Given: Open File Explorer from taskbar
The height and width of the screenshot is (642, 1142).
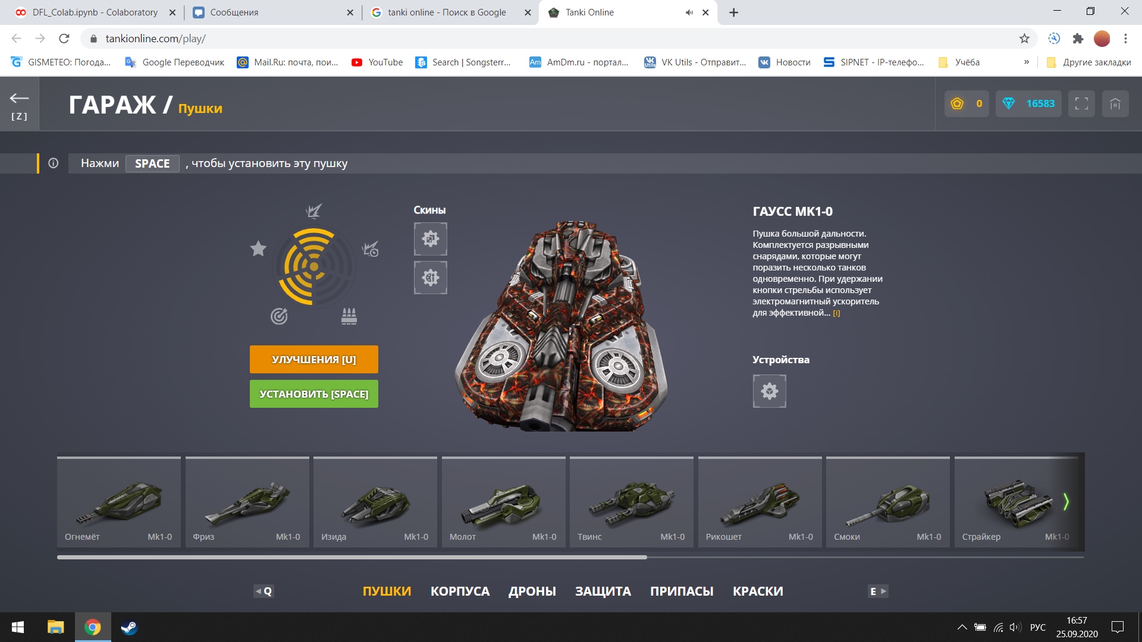Looking at the screenshot, I should tap(55, 627).
